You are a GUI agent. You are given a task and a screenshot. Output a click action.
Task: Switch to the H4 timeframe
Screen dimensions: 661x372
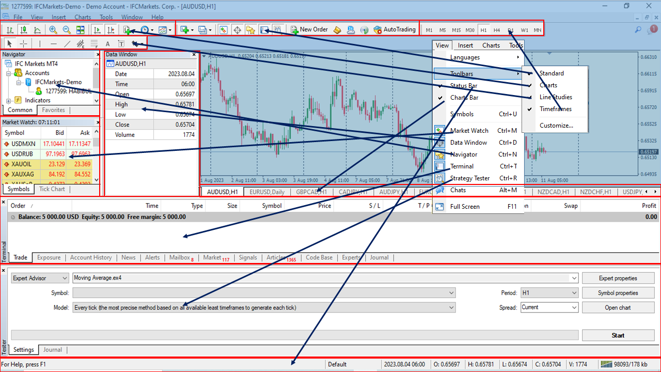(x=497, y=30)
